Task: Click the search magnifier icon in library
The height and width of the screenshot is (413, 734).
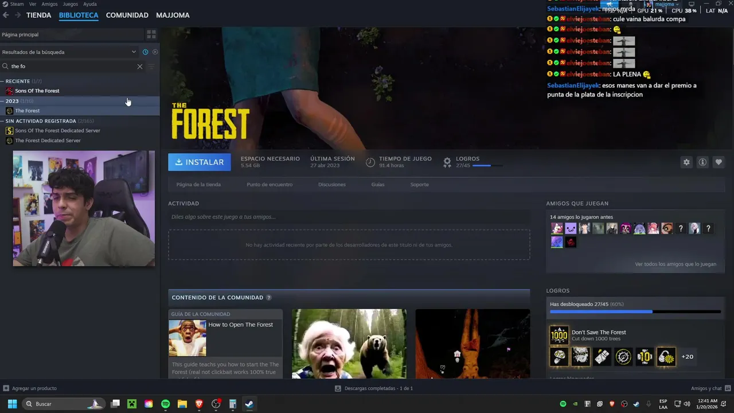Action: click(x=6, y=67)
